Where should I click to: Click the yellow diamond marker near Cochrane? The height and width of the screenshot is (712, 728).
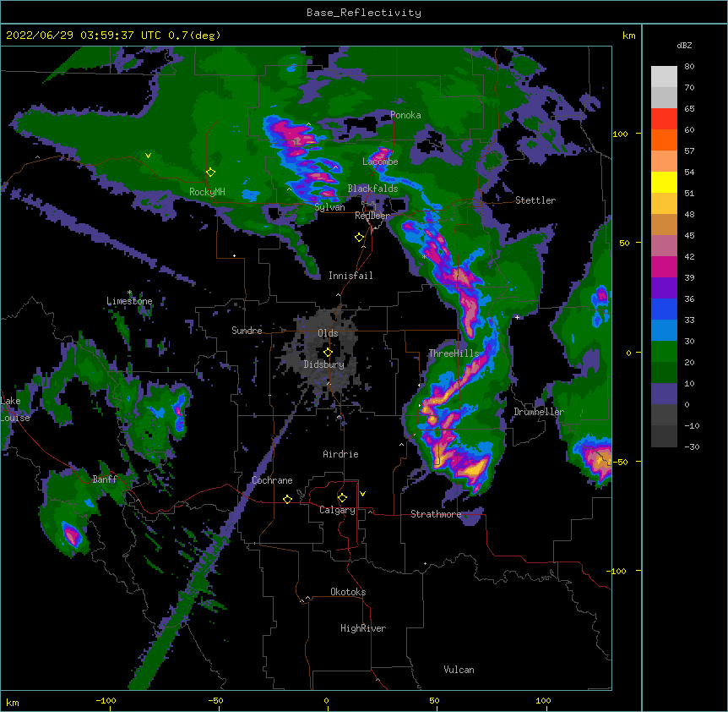pos(287,499)
